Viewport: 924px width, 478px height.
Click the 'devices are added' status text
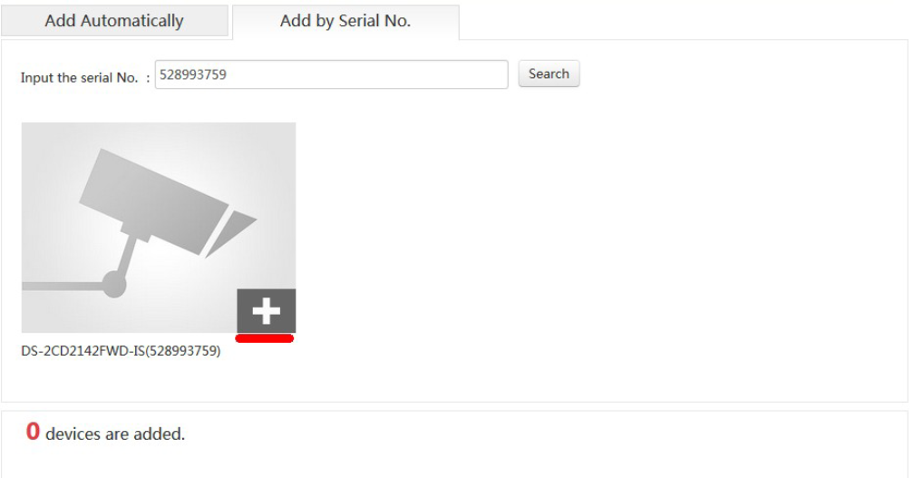click(115, 434)
